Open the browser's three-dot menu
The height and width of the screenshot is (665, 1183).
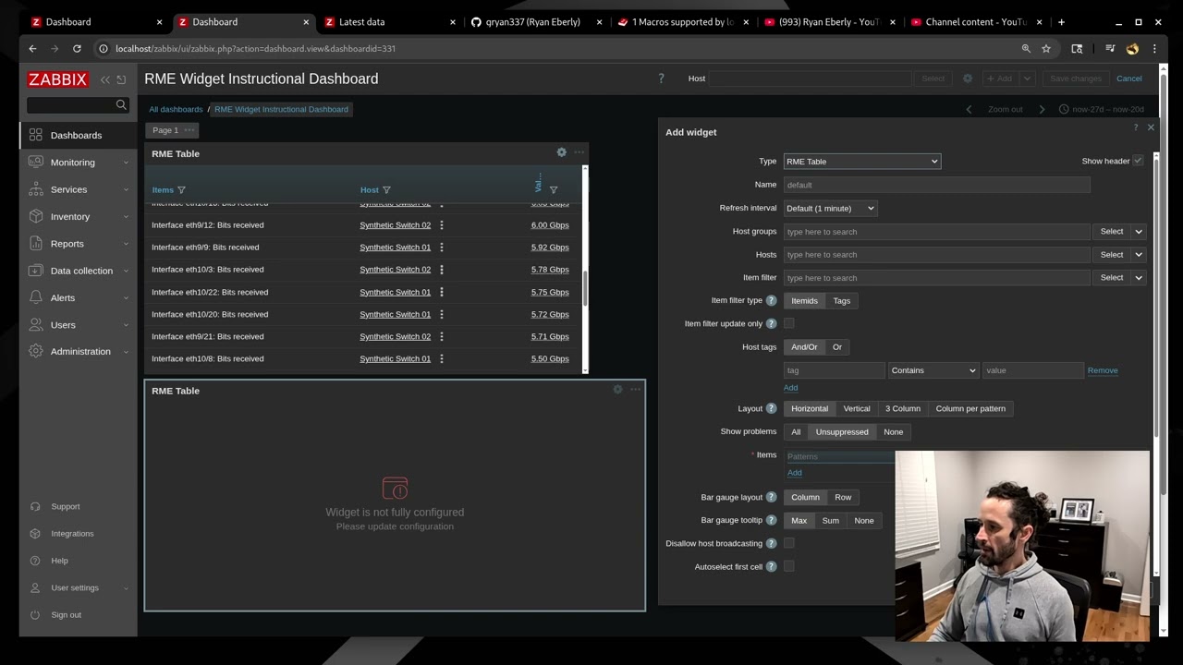click(1154, 48)
